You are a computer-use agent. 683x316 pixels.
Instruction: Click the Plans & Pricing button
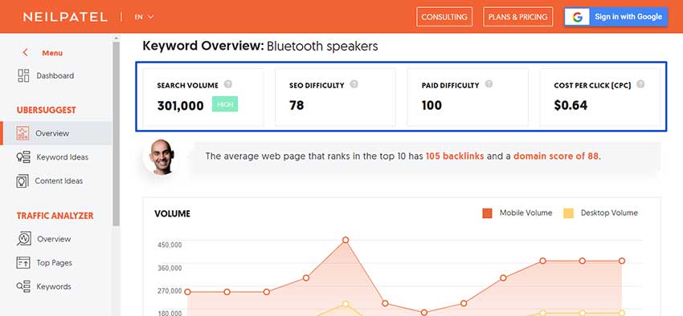coord(518,17)
